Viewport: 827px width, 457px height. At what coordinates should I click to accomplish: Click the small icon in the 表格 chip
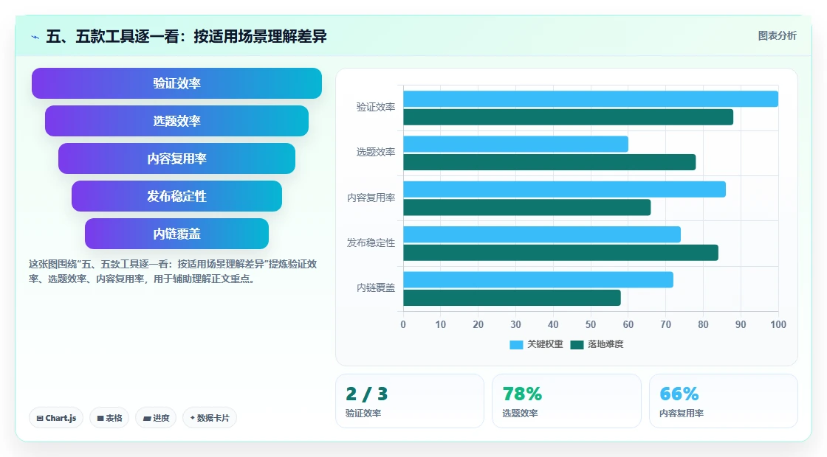tap(100, 419)
